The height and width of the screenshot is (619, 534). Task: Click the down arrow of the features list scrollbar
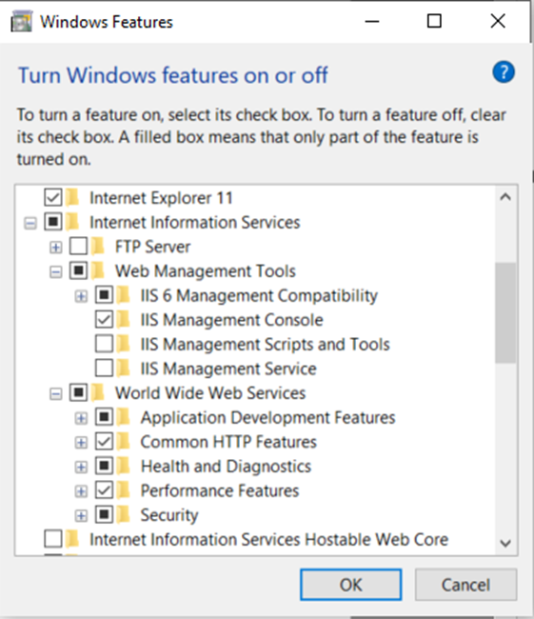point(505,543)
